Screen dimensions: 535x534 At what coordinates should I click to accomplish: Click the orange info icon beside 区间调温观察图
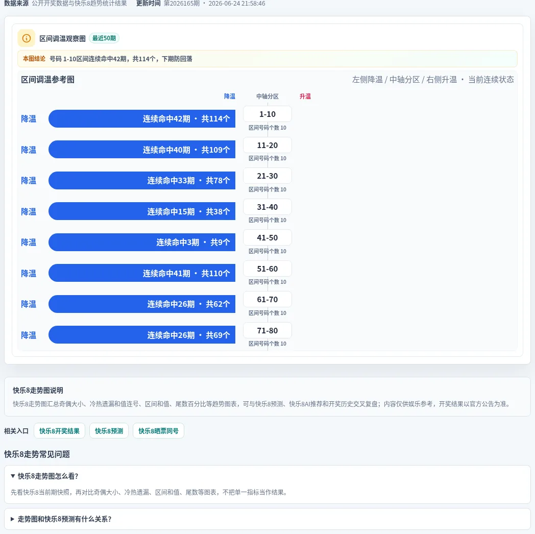coord(26,38)
